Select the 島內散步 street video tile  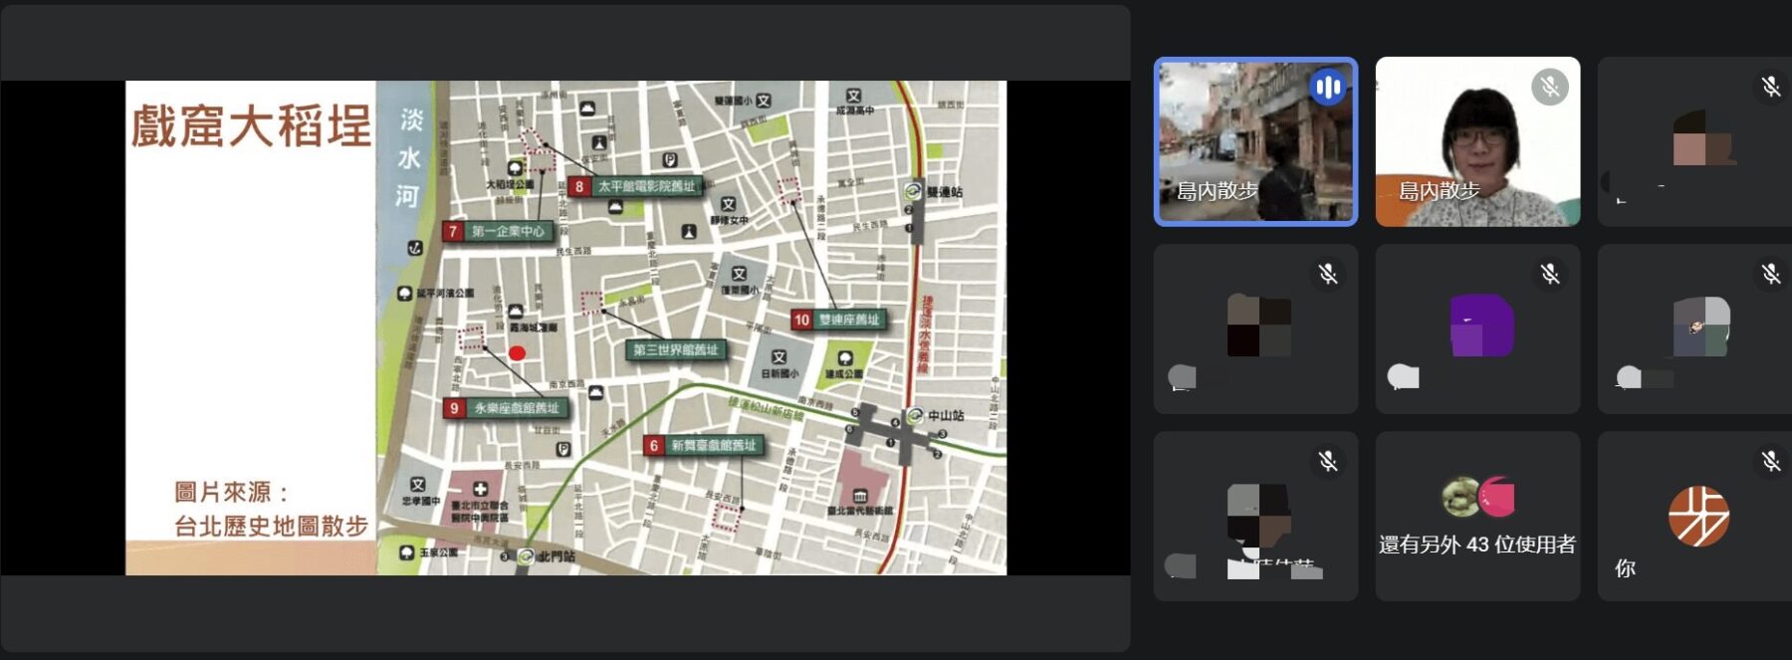1254,141
